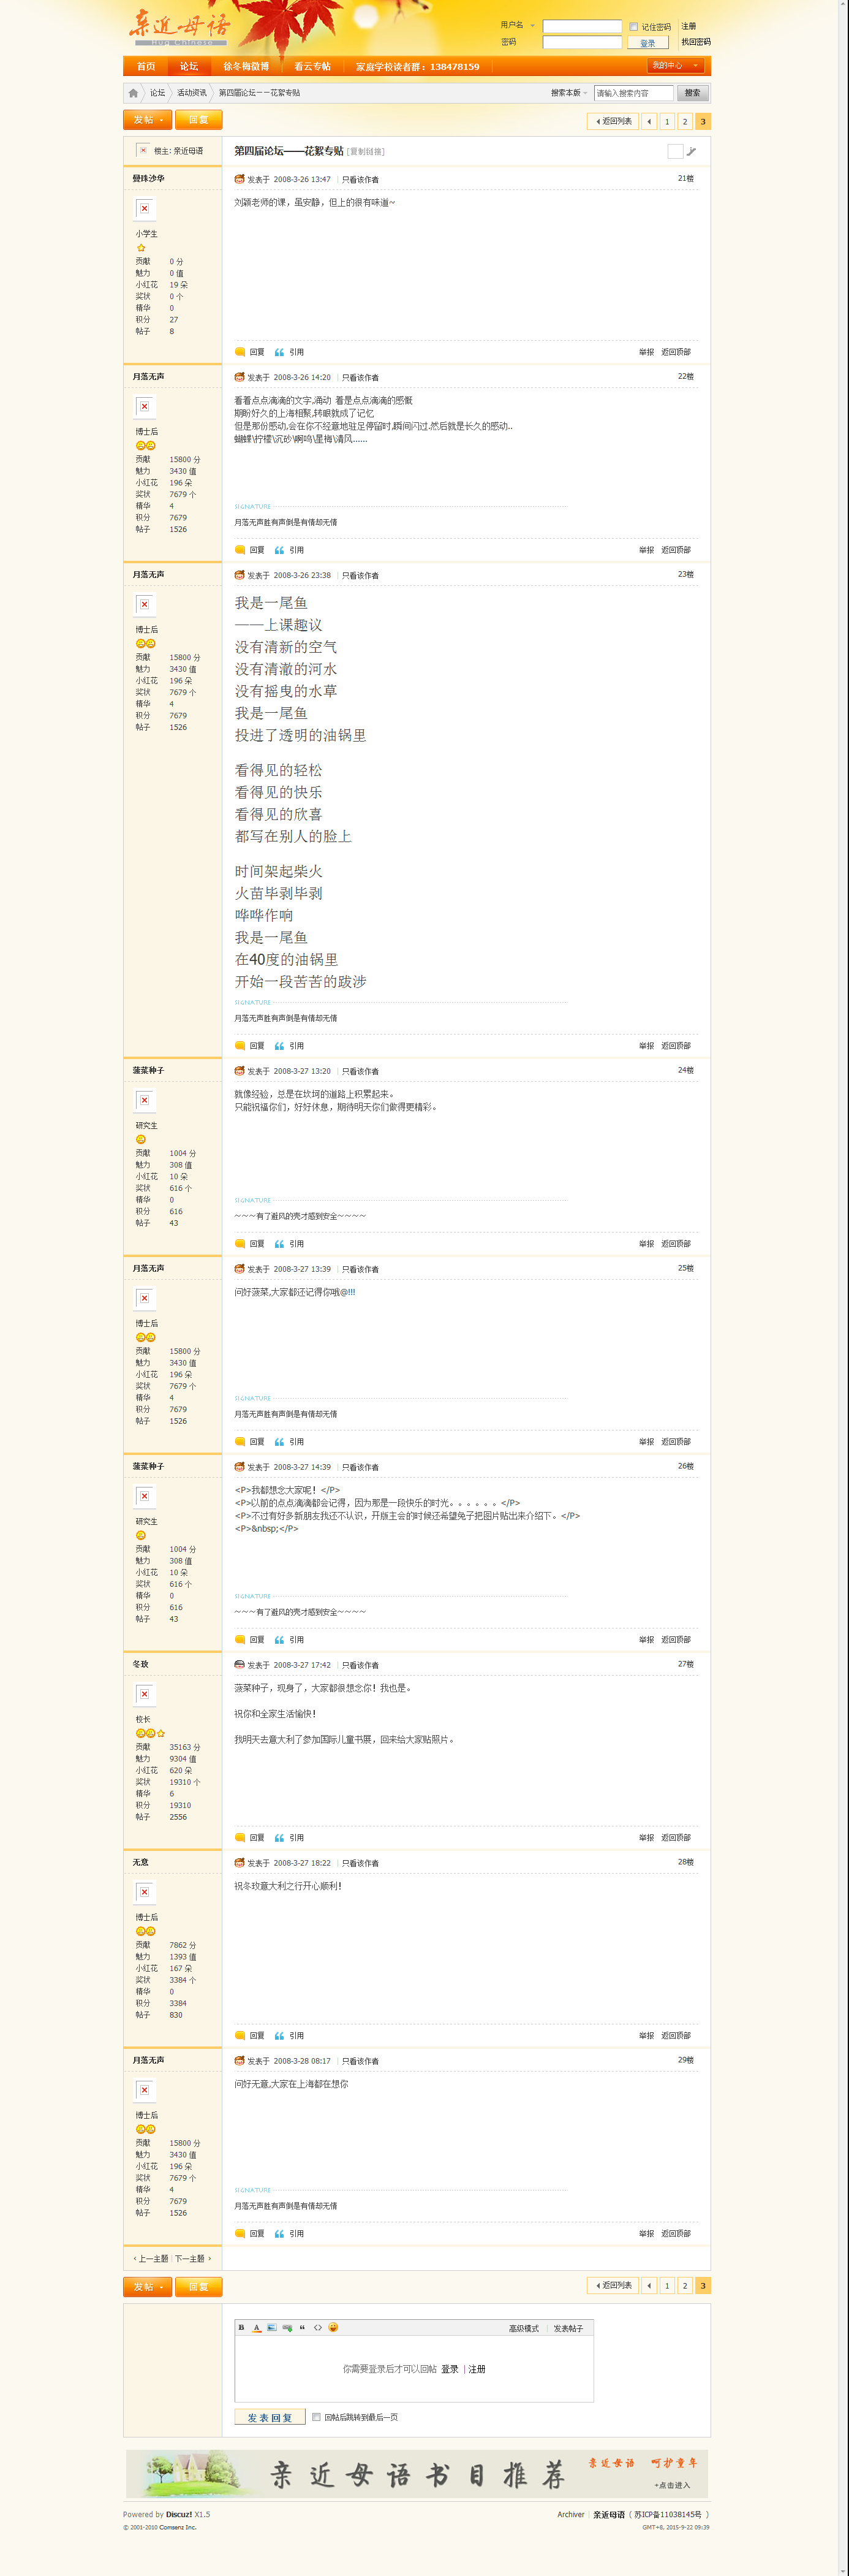
Task: Open the insert image icon in editor
Action: (271, 2327)
